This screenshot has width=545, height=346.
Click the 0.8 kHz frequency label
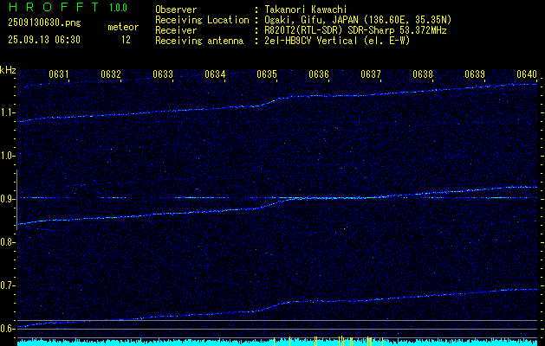click(8, 242)
